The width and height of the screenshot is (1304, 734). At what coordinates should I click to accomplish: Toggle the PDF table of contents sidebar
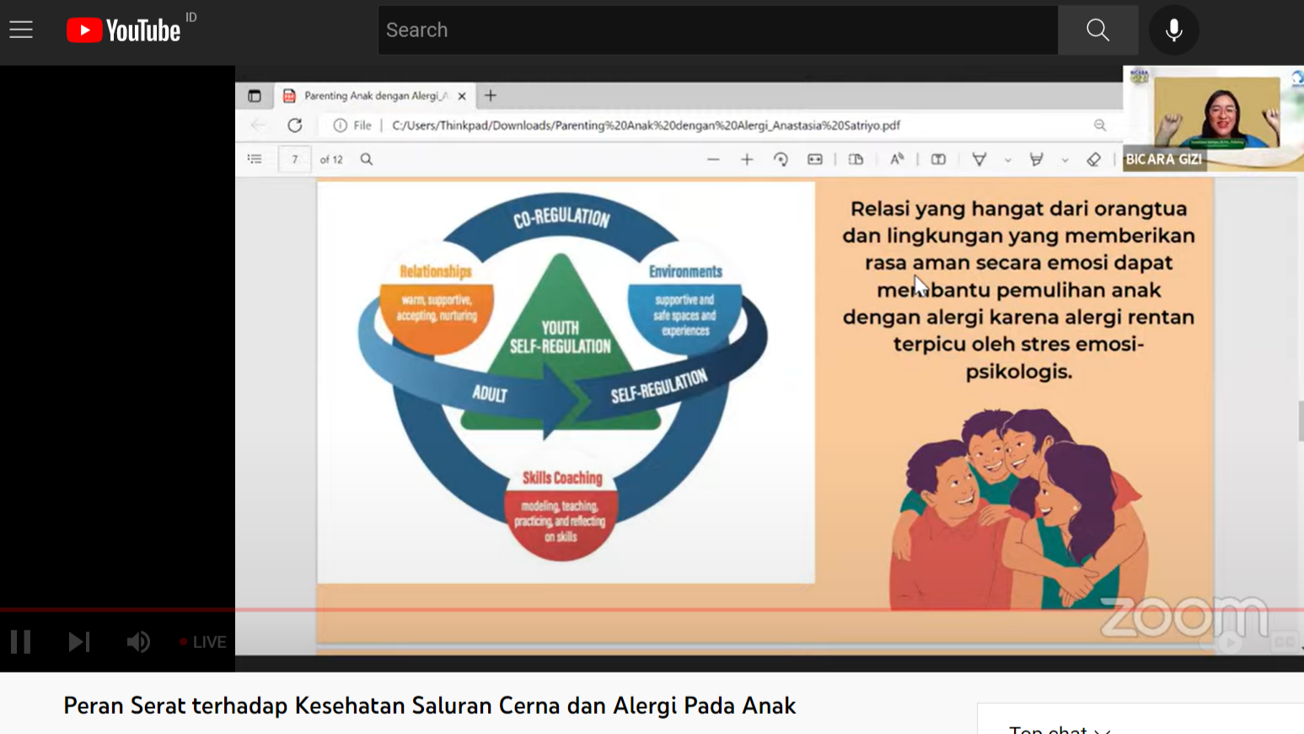[x=255, y=159]
